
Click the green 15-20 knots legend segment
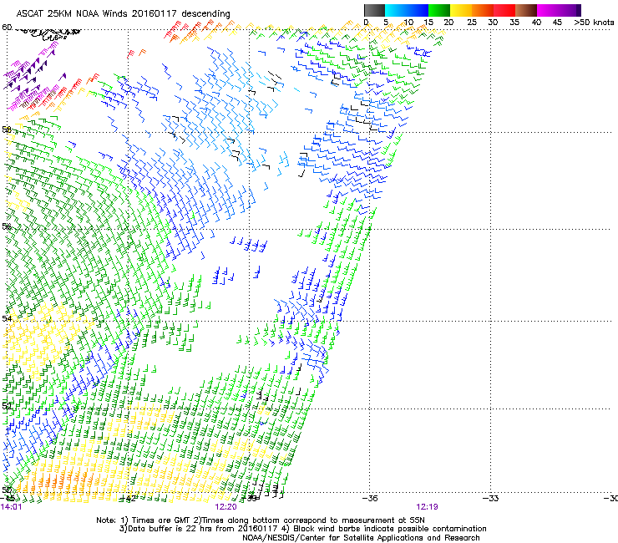[439, 10]
